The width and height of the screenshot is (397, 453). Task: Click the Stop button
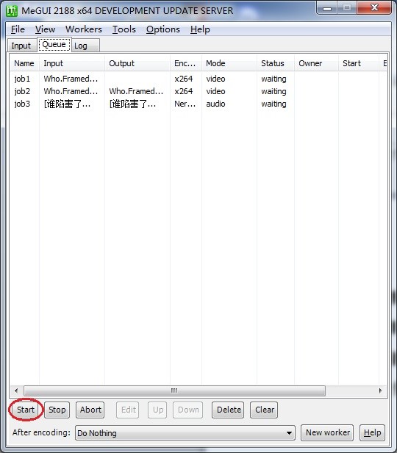(x=57, y=410)
